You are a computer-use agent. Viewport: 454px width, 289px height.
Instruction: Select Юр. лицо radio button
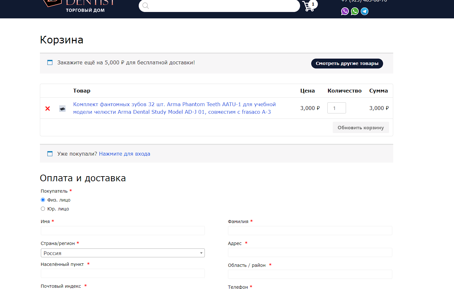pos(43,209)
